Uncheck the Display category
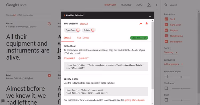The image size is (200, 105). pos(166,30)
